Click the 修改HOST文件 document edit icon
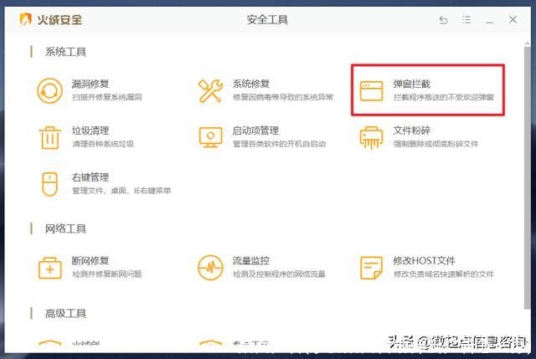Viewport: 536px width, 359px height. click(x=371, y=267)
